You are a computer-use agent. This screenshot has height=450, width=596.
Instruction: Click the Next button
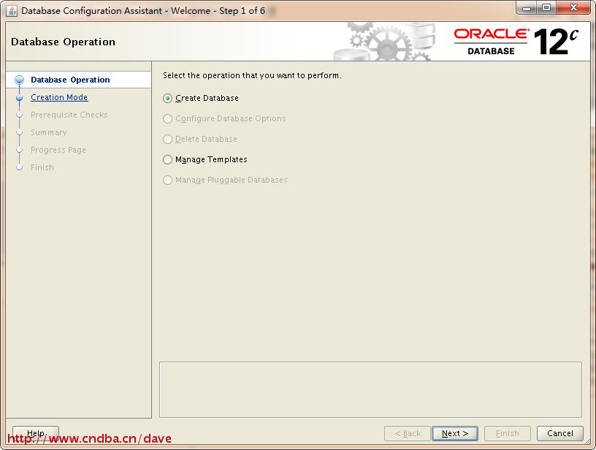tap(455, 433)
